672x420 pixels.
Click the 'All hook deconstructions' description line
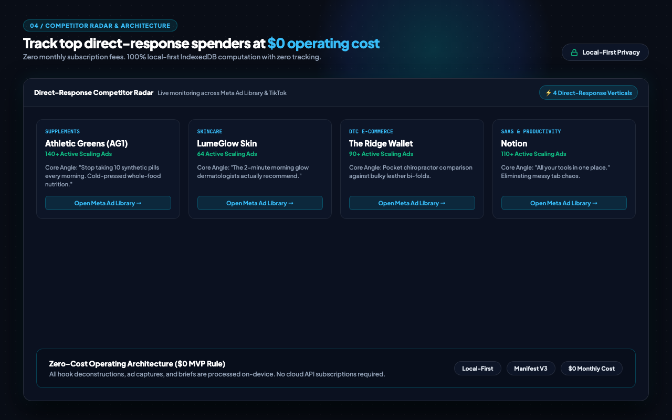217,374
